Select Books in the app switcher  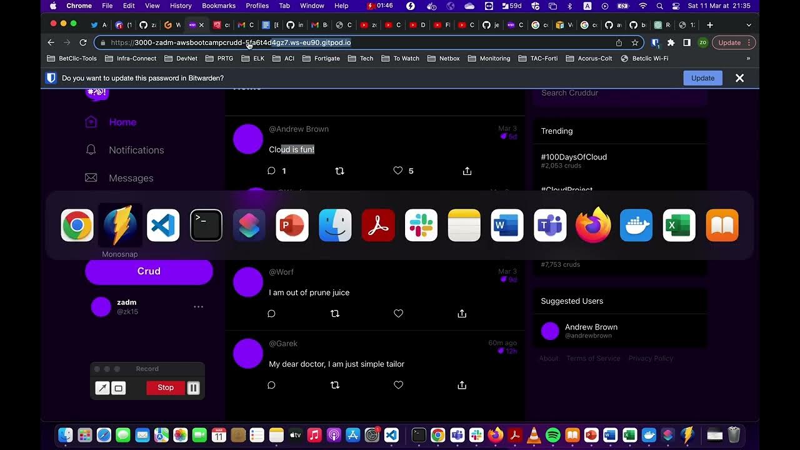(x=722, y=225)
